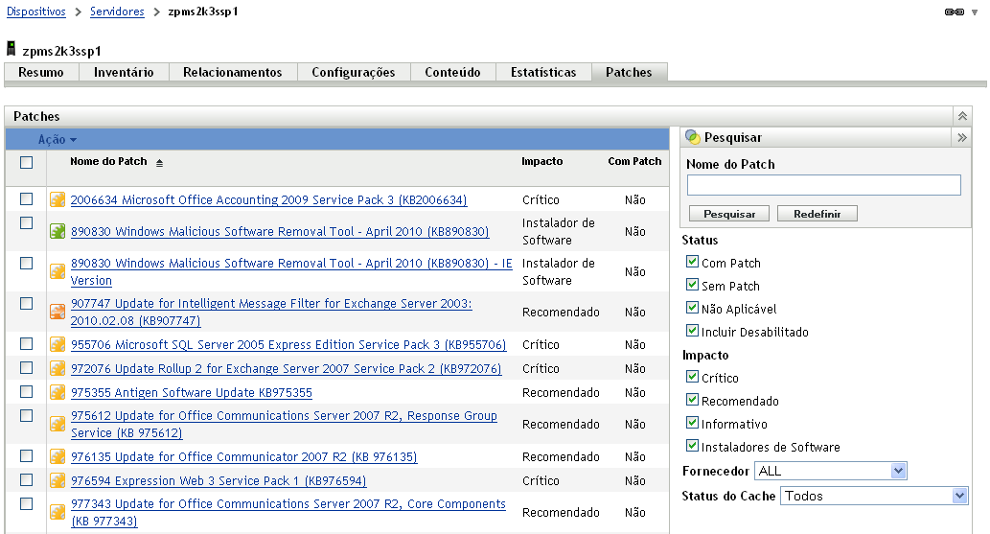Check the box for 972076 Update Rollup patch
990x534 pixels.
click(27, 368)
